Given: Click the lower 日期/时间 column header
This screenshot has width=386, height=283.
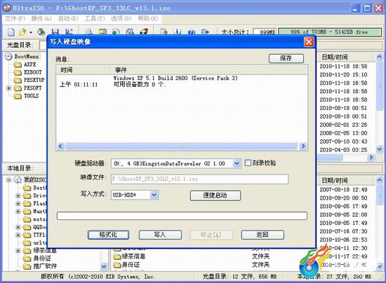Looking at the screenshot, I should pos(346,181).
